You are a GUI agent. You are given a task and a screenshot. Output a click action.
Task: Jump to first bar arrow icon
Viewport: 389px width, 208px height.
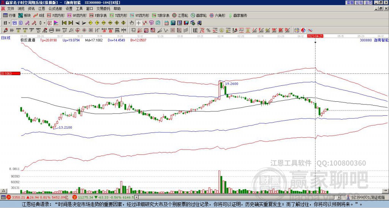click(x=64, y=23)
